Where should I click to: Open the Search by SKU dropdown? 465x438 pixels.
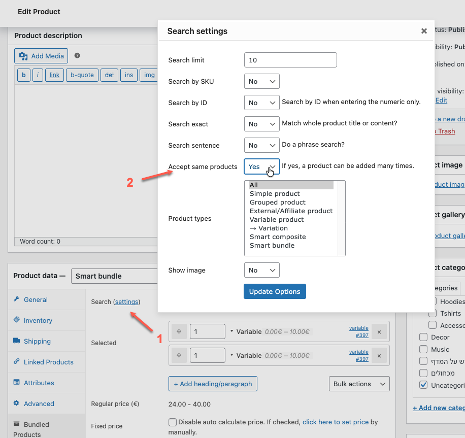pyautogui.click(x=261, y=81)
